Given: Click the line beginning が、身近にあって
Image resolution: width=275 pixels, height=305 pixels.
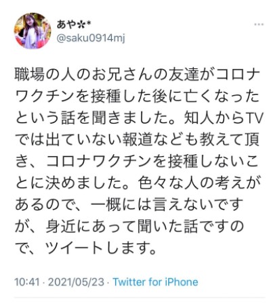Looking at the screenshot, I should point(129,227).
